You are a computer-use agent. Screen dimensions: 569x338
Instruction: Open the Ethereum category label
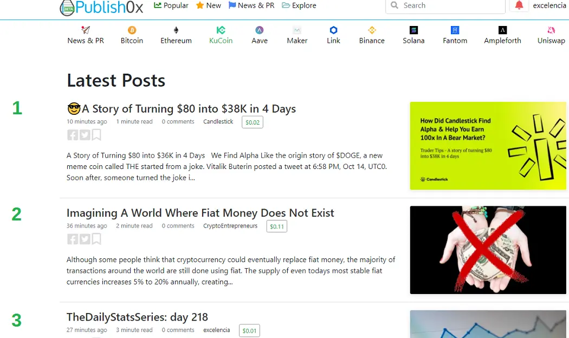tap(176, 41)
